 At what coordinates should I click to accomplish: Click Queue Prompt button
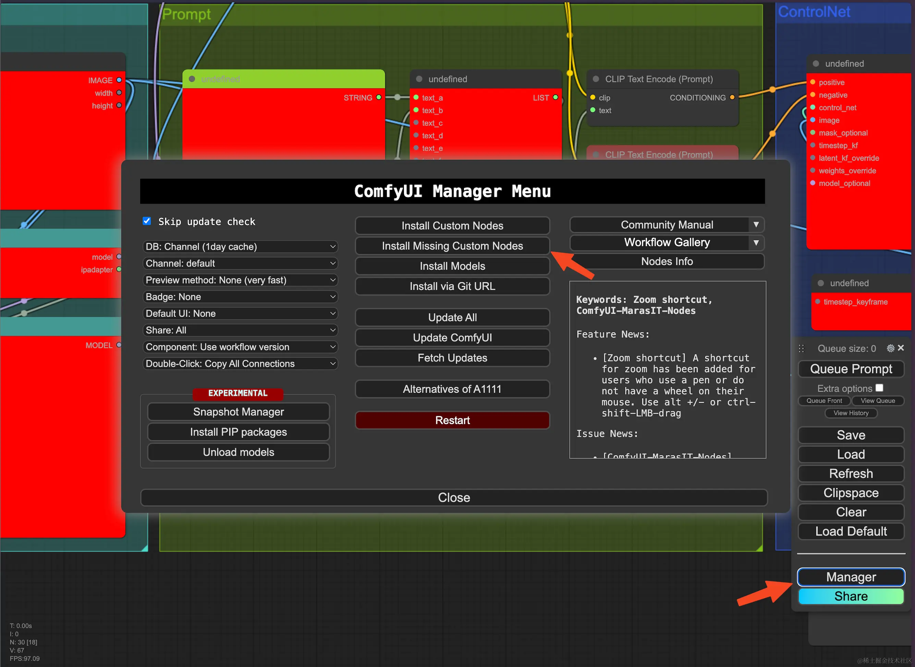click(x=851, y=369)
